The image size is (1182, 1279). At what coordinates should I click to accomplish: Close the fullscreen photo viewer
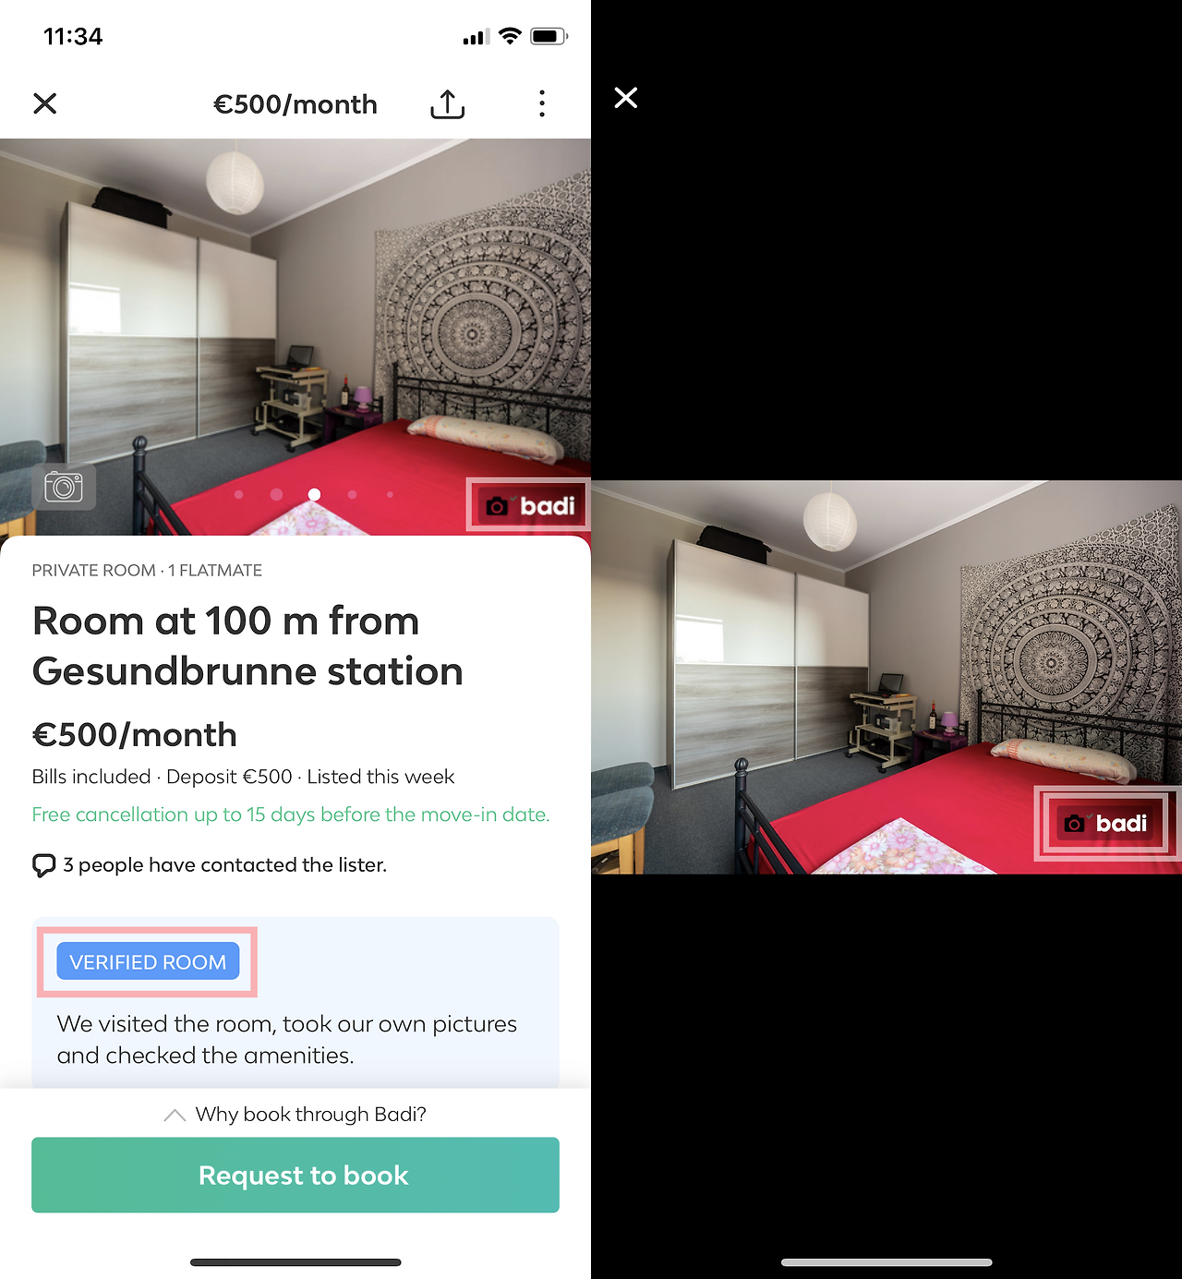pyautogui.click(x=626, y=98)
